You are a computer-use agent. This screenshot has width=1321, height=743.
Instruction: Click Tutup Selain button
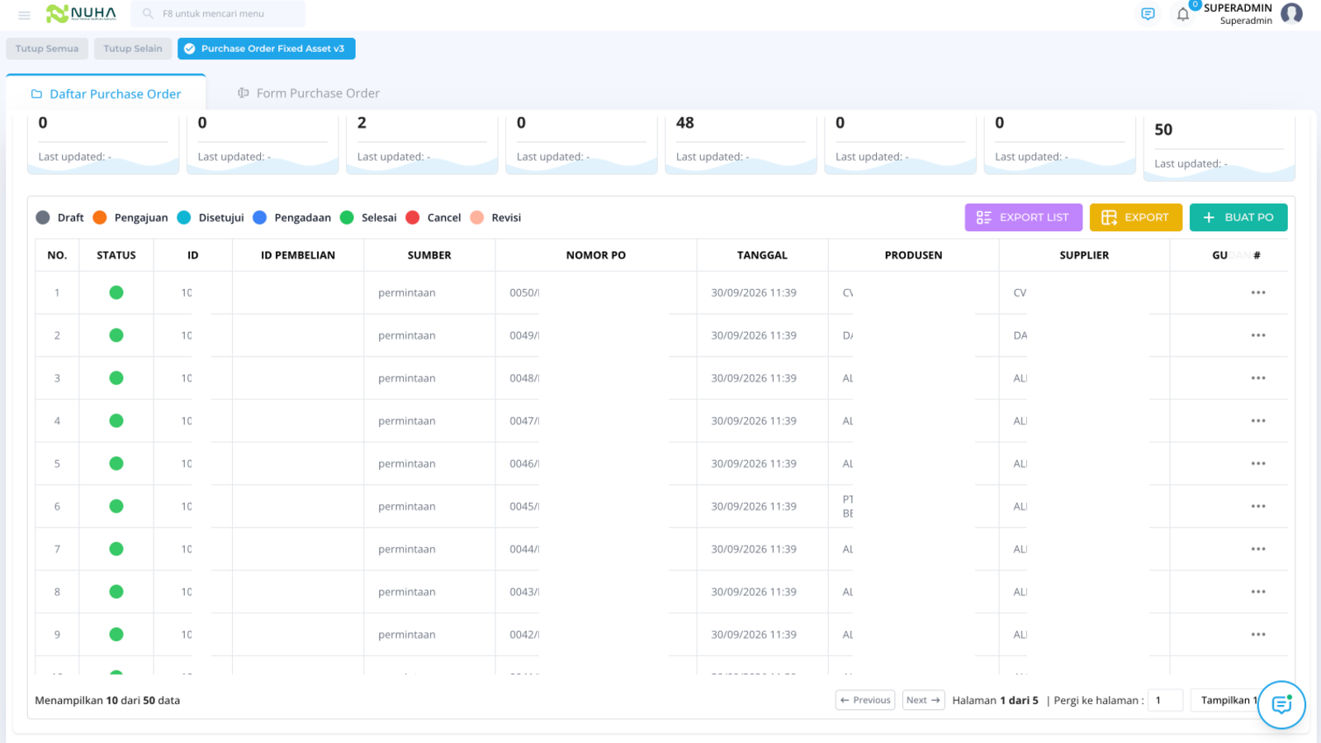[x=133, y=49]
